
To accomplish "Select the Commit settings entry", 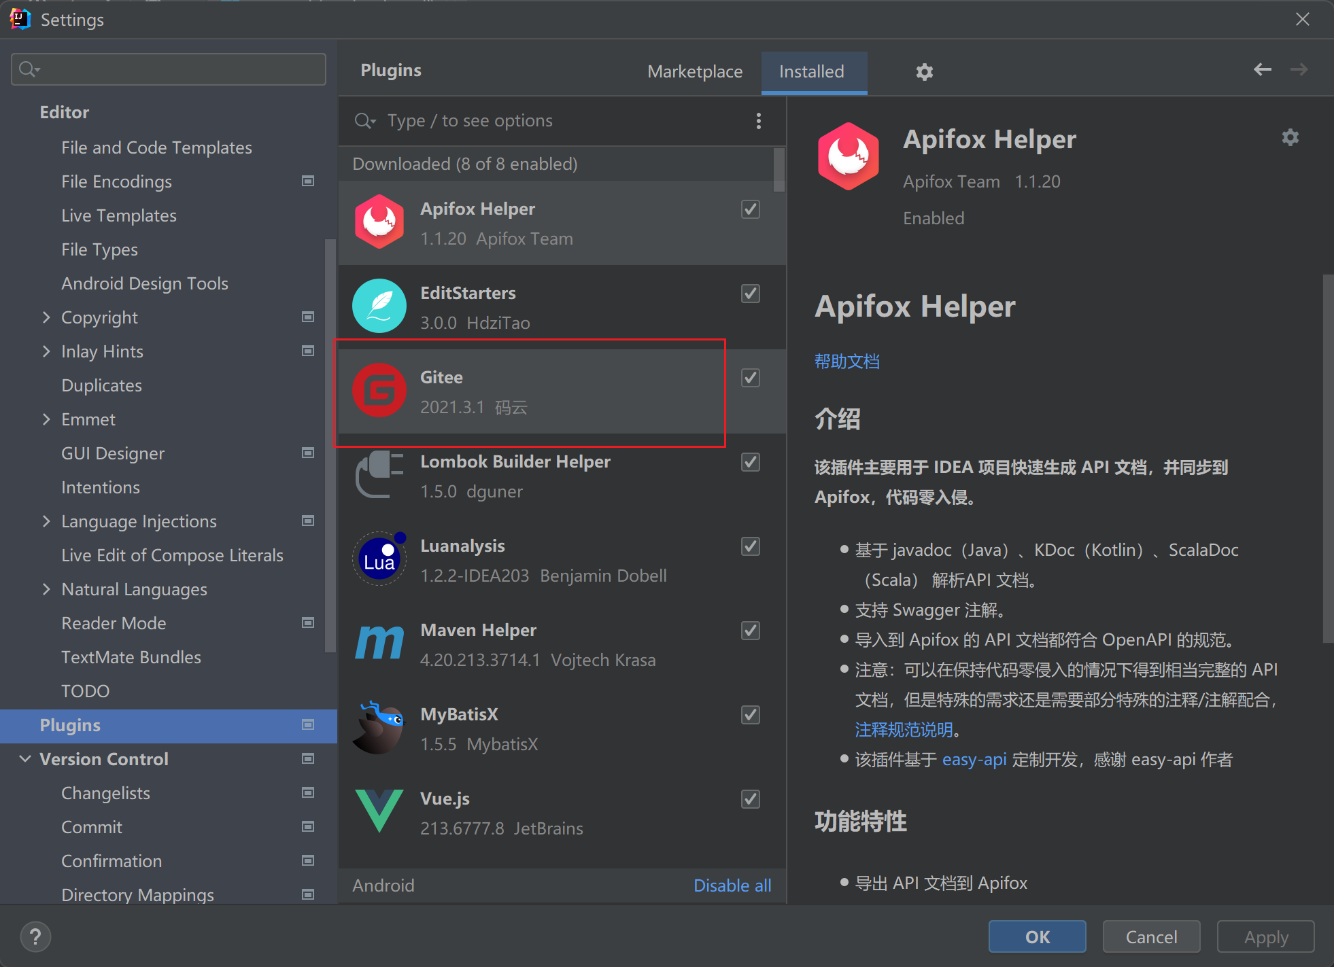I will 92,827.
